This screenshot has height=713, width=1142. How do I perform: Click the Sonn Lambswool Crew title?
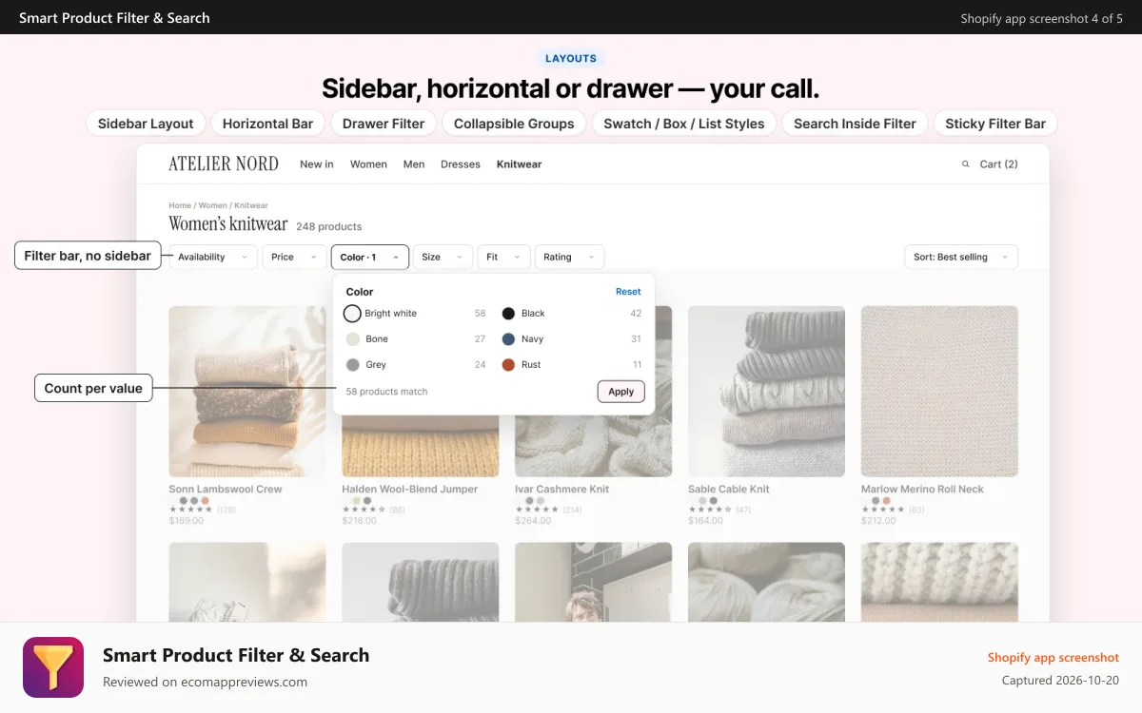pyautogui.click(x=226, y=489)
